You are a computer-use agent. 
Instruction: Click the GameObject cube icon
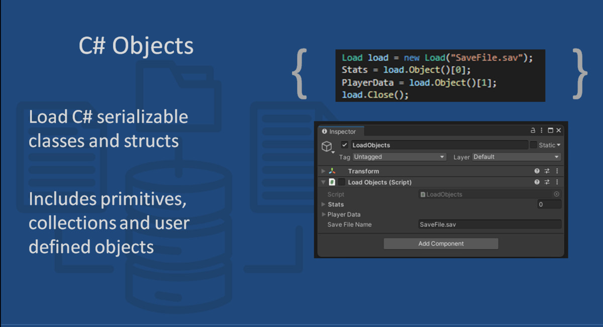pos(327,146)
